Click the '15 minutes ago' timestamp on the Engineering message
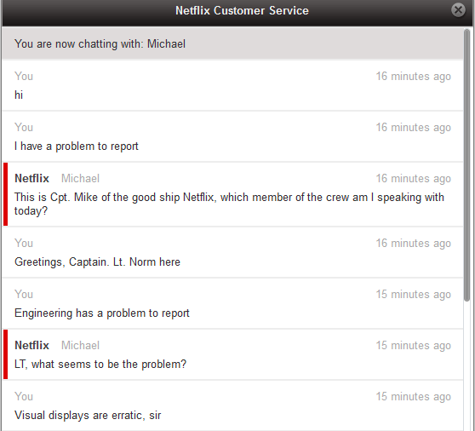Image resolution: width=475 pixels, height=431 pixels. pos(414,295)
